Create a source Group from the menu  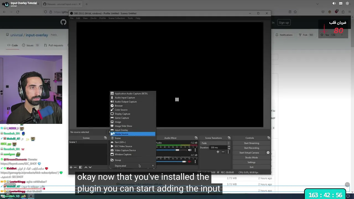pyautogui.click(x=133, y=160)
